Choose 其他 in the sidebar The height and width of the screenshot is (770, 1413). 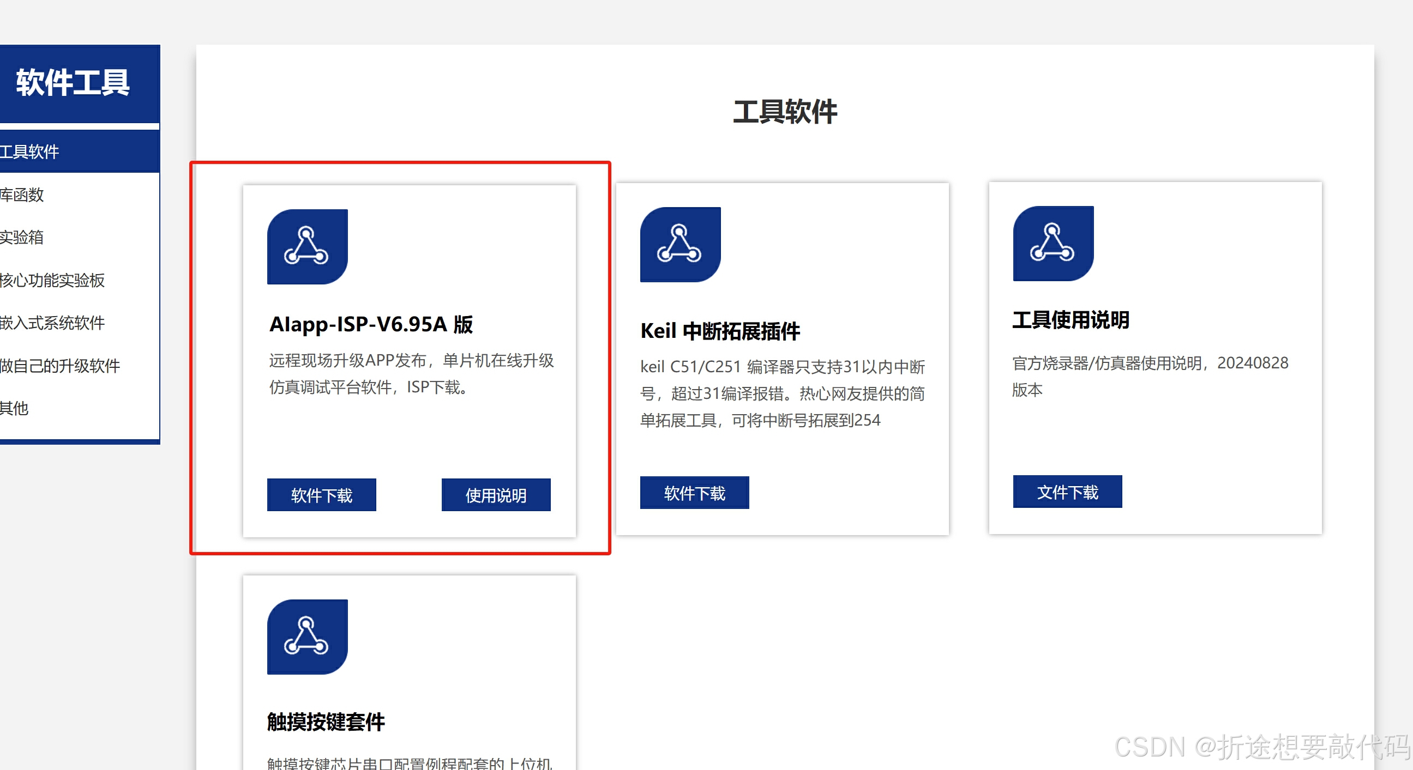[15, 408]
